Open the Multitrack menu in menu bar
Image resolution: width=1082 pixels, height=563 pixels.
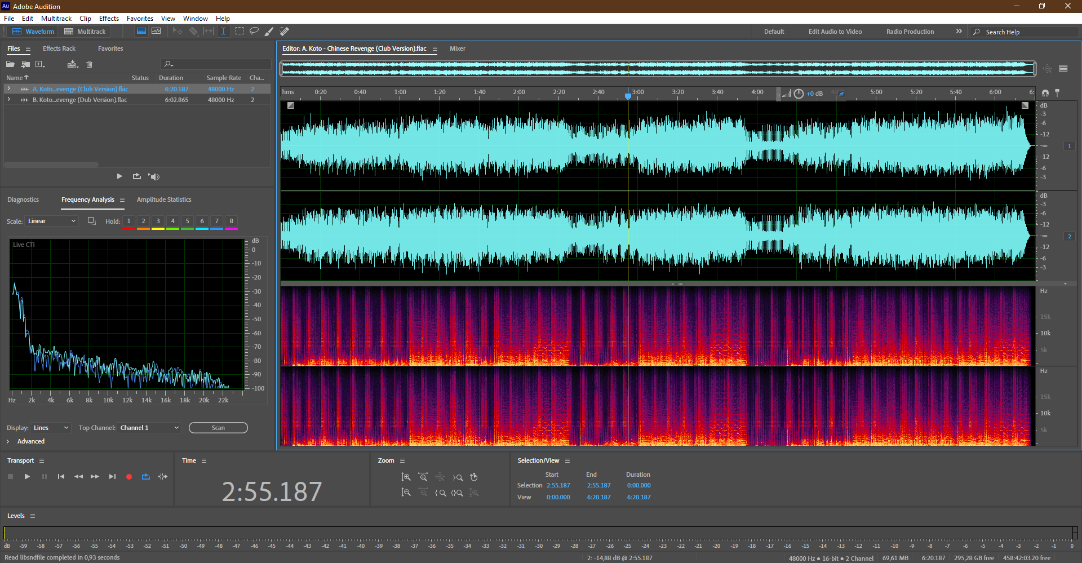click(56, 19)
